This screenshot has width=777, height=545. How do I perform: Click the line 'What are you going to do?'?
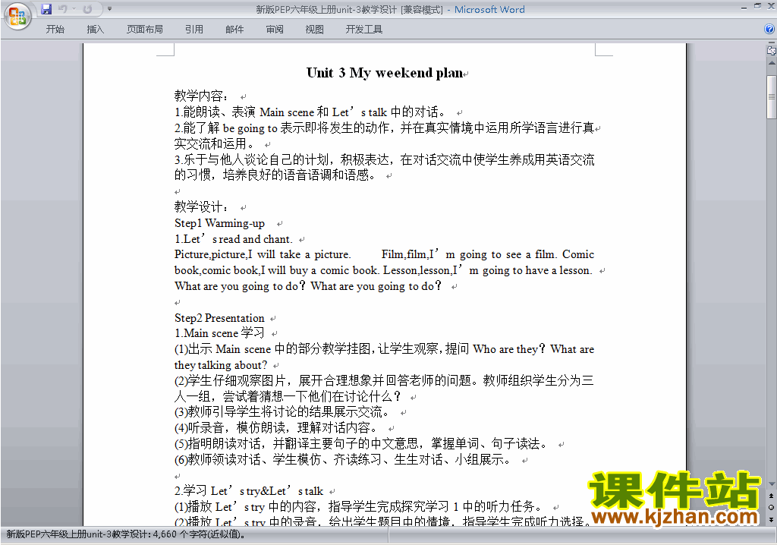(x=308, y=286)
